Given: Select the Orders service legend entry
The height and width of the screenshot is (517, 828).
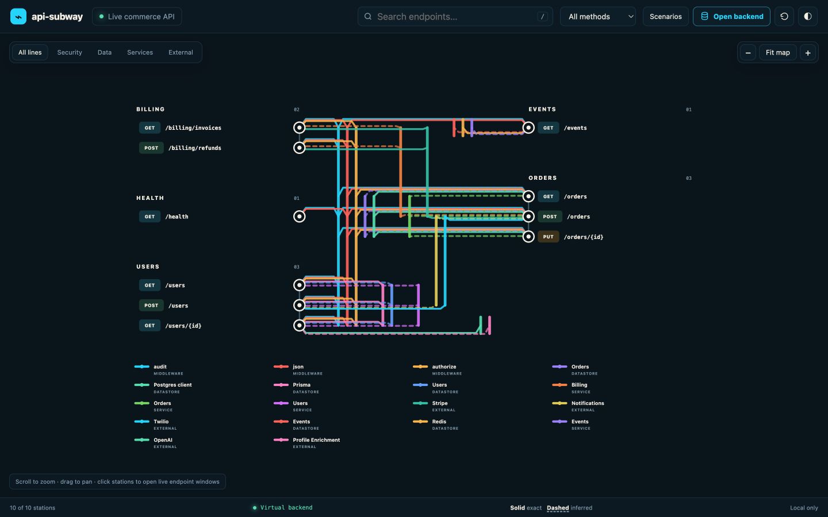Looking at the screenshot, I should click(x=154, y=406).
